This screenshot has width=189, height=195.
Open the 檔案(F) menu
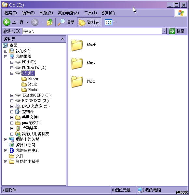pos(11,13)
